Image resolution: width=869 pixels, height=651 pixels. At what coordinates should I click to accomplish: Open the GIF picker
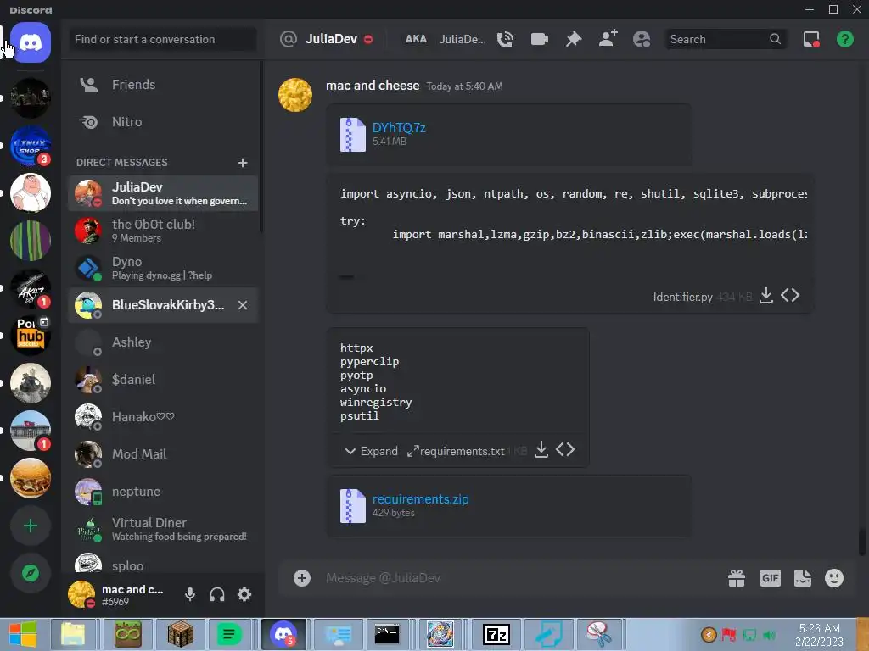[771, 578]
